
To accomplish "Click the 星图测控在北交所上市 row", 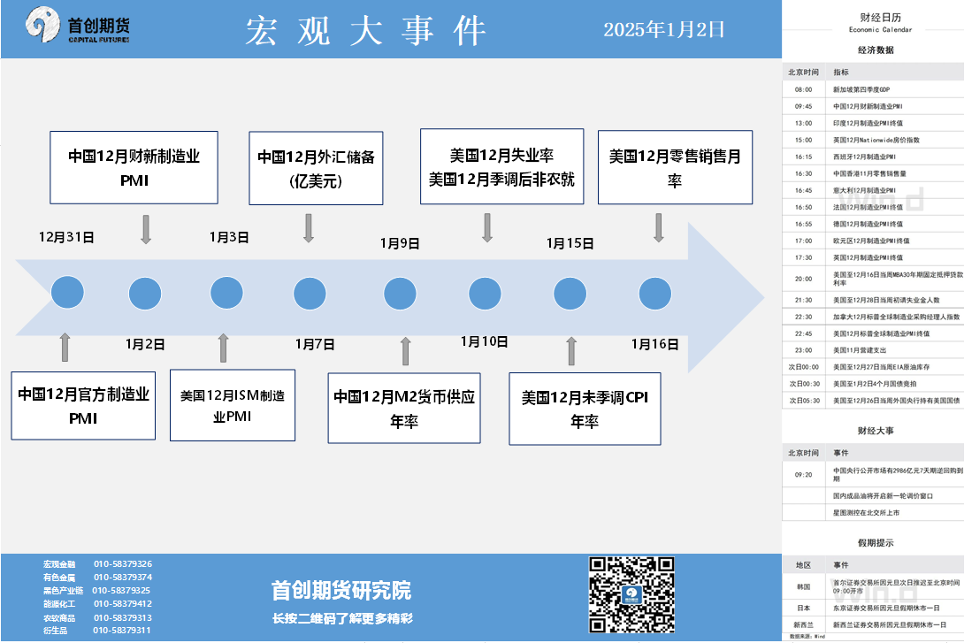I will click(873, 513).
